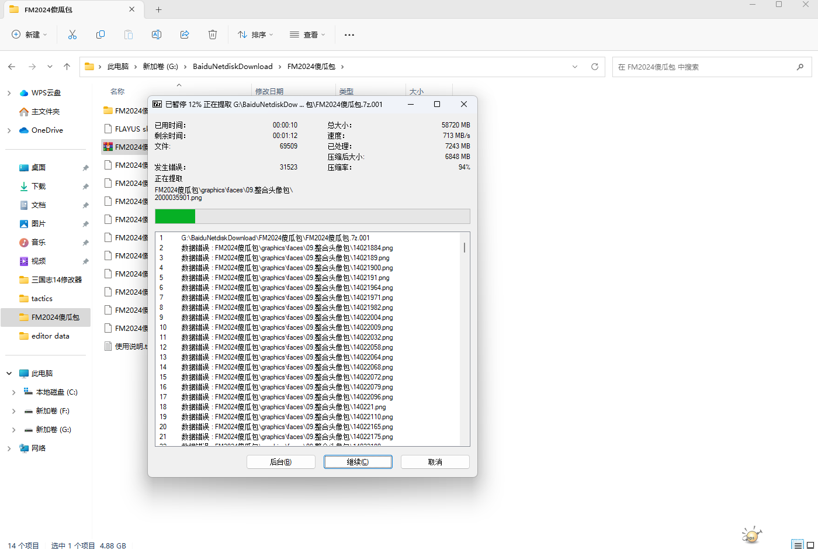Open address bar history dropdown
Screen dimensions: 818x549
point(575,67)
